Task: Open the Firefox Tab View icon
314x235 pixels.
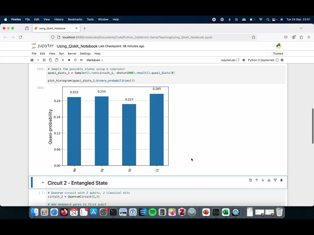Action: [x=27, y=28]
